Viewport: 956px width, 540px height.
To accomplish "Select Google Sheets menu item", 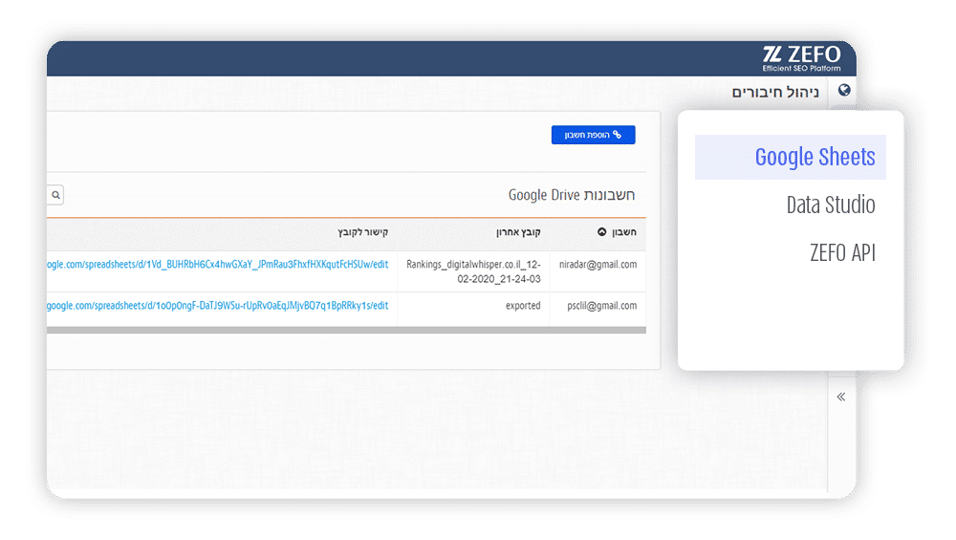I will 791,157.
